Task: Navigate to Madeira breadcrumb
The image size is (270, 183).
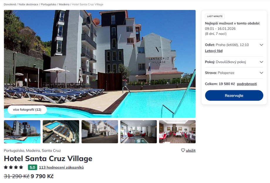Action: (64, 4)
